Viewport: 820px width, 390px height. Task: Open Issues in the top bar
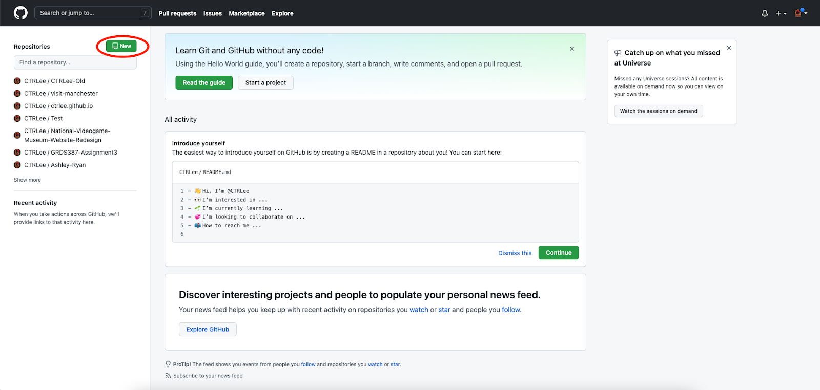click(x=213, y=13)
